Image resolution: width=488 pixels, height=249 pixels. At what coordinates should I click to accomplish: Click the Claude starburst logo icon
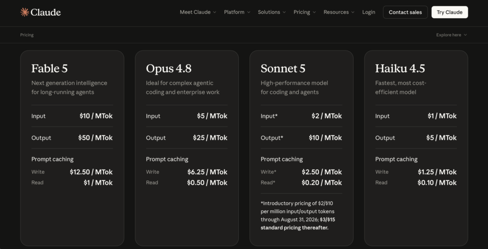pos(25,12)
